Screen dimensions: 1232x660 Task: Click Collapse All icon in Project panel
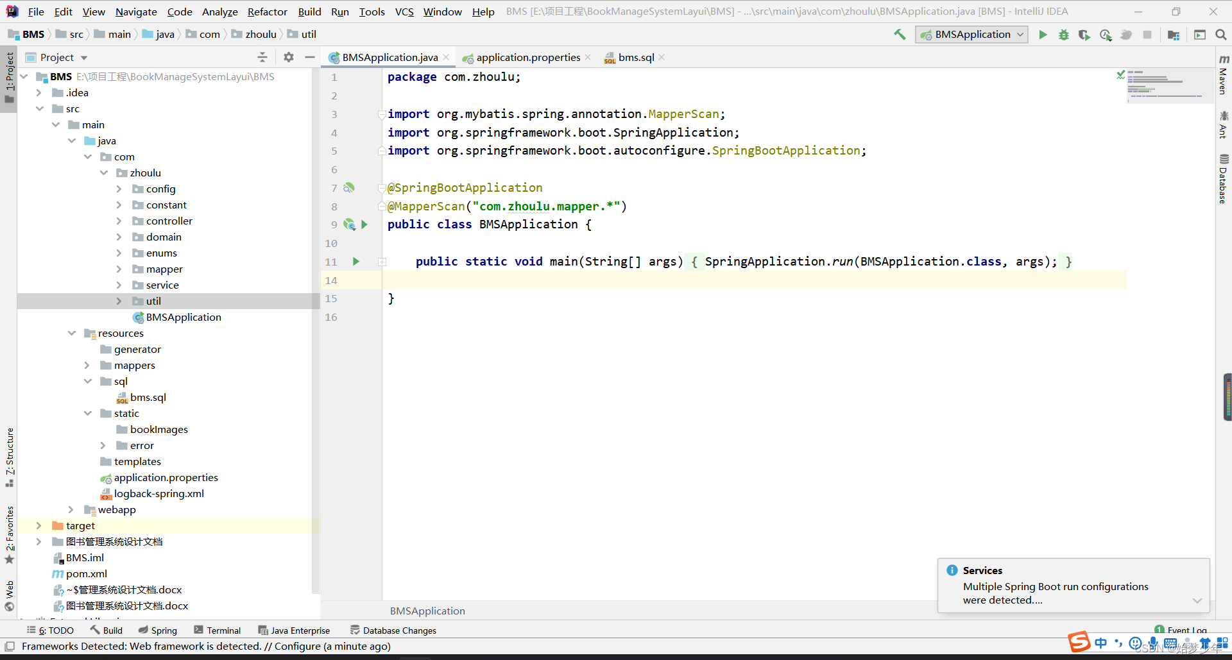[x=262, y=57]
